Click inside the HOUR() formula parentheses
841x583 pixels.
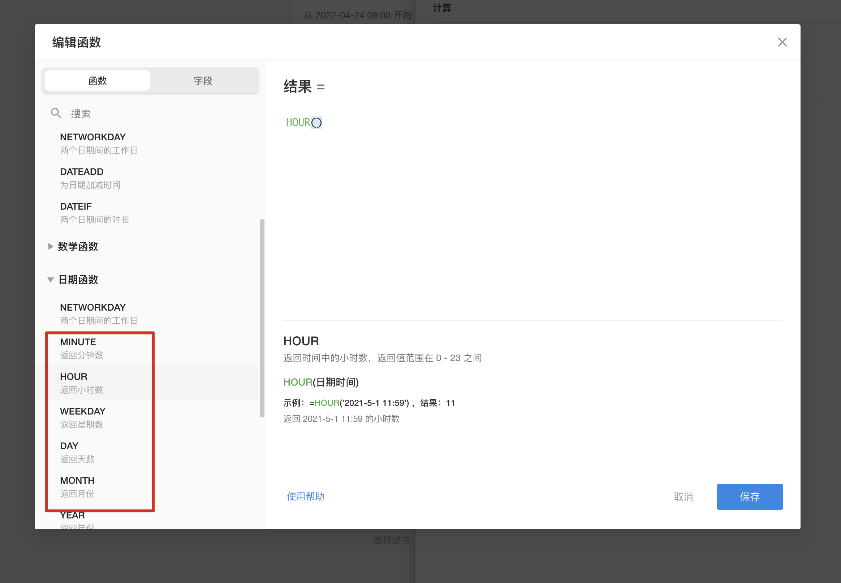316,122
